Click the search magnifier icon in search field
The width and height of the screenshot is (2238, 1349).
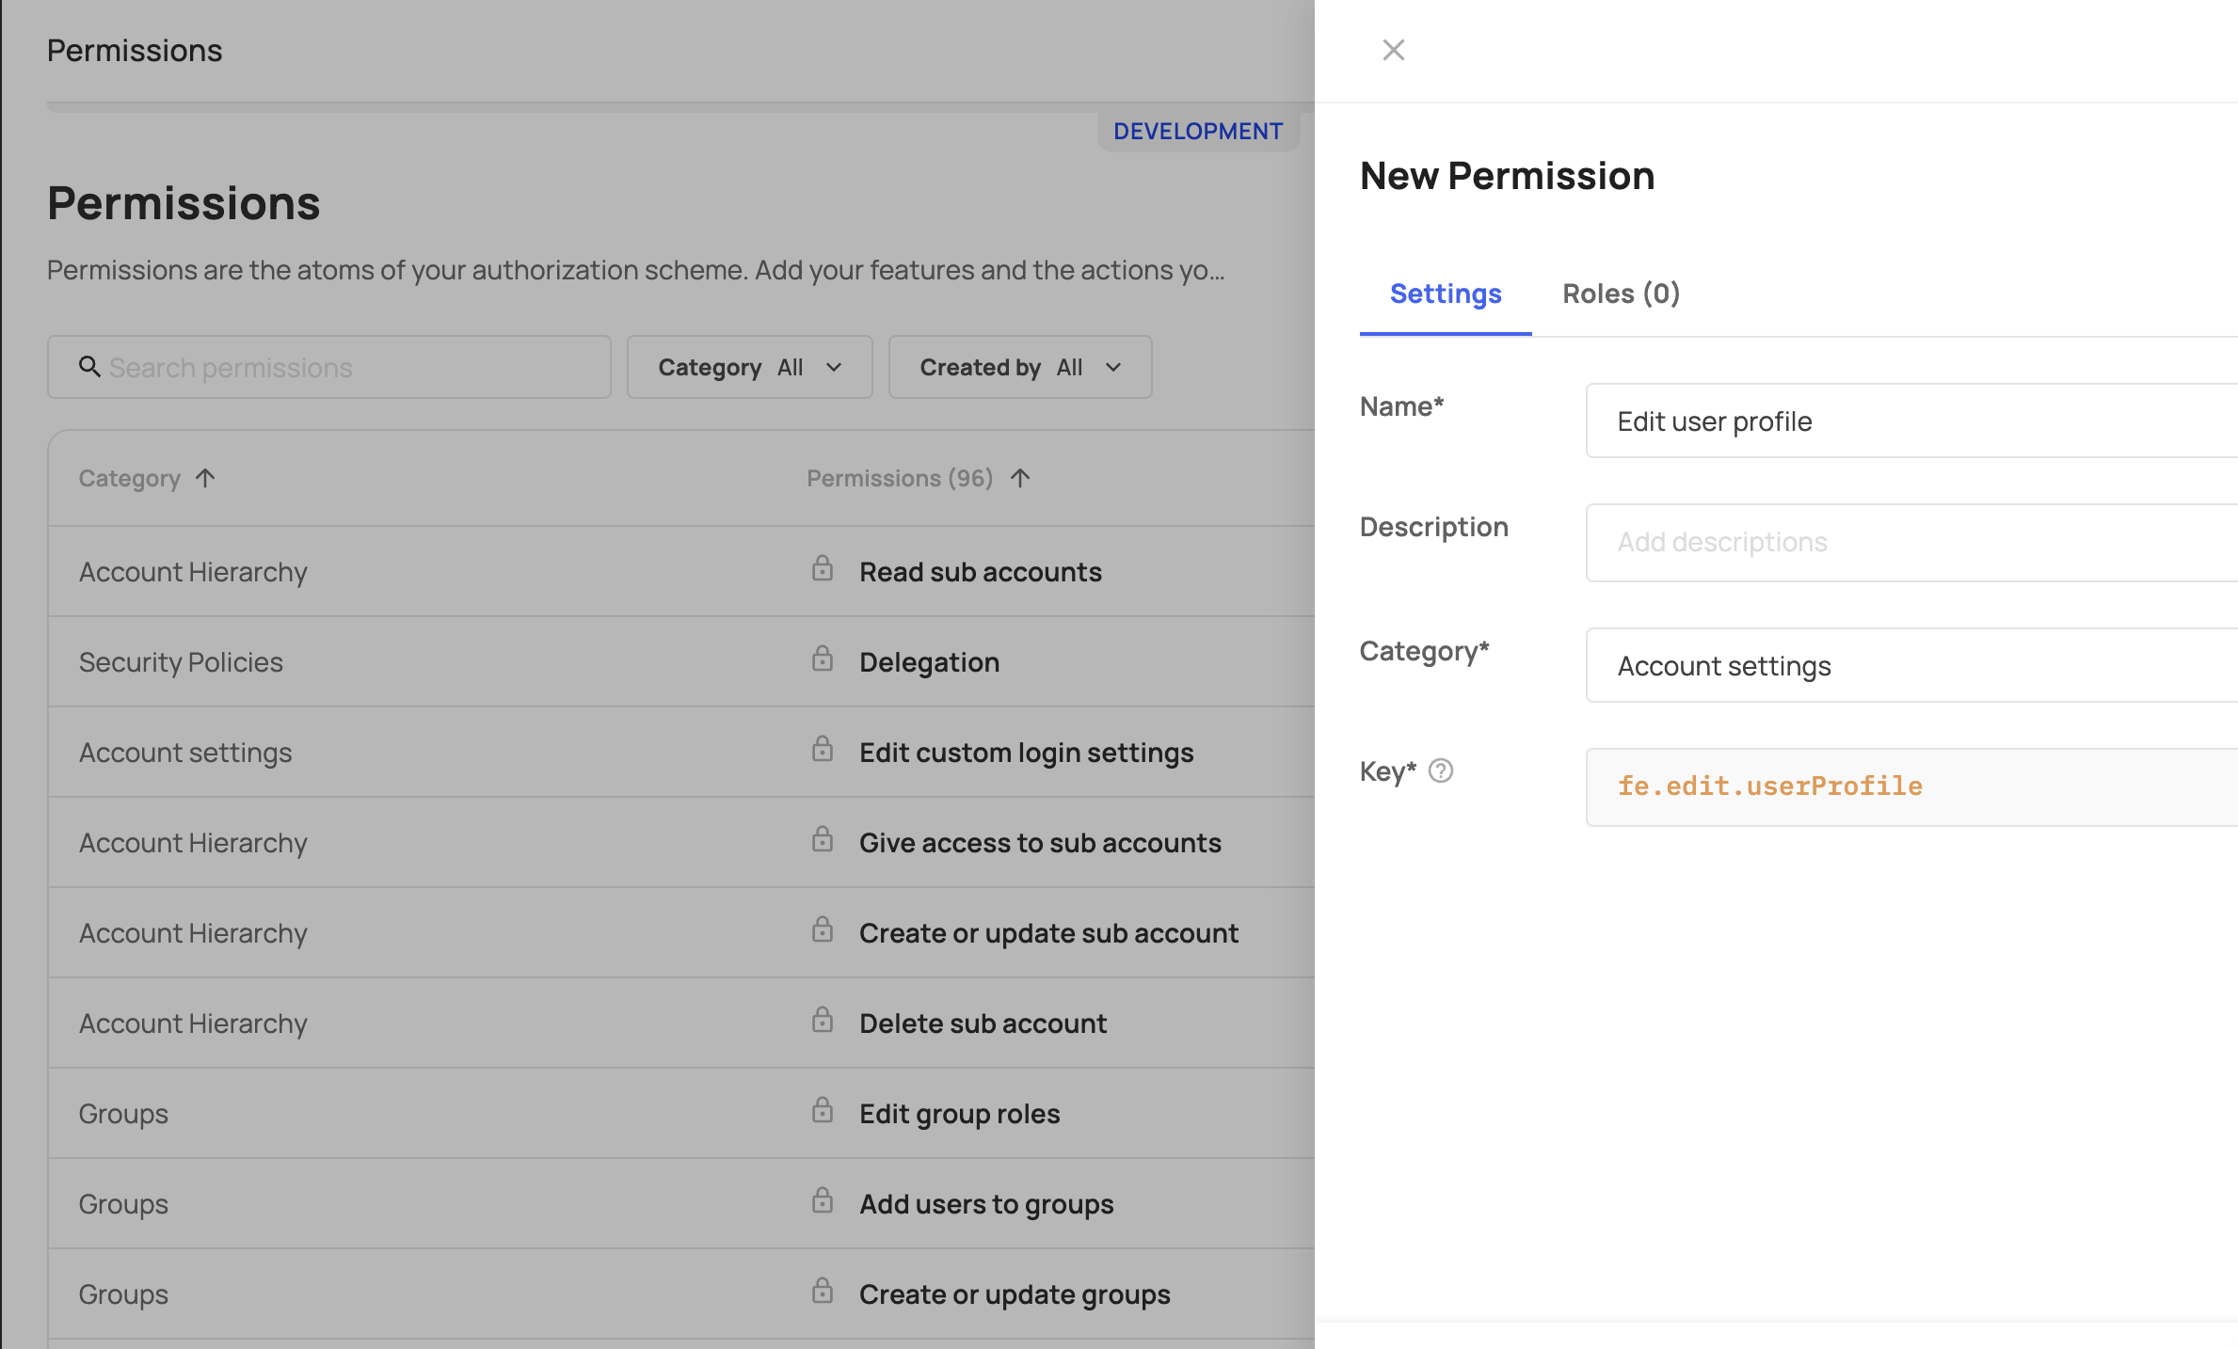click(89, 367)
